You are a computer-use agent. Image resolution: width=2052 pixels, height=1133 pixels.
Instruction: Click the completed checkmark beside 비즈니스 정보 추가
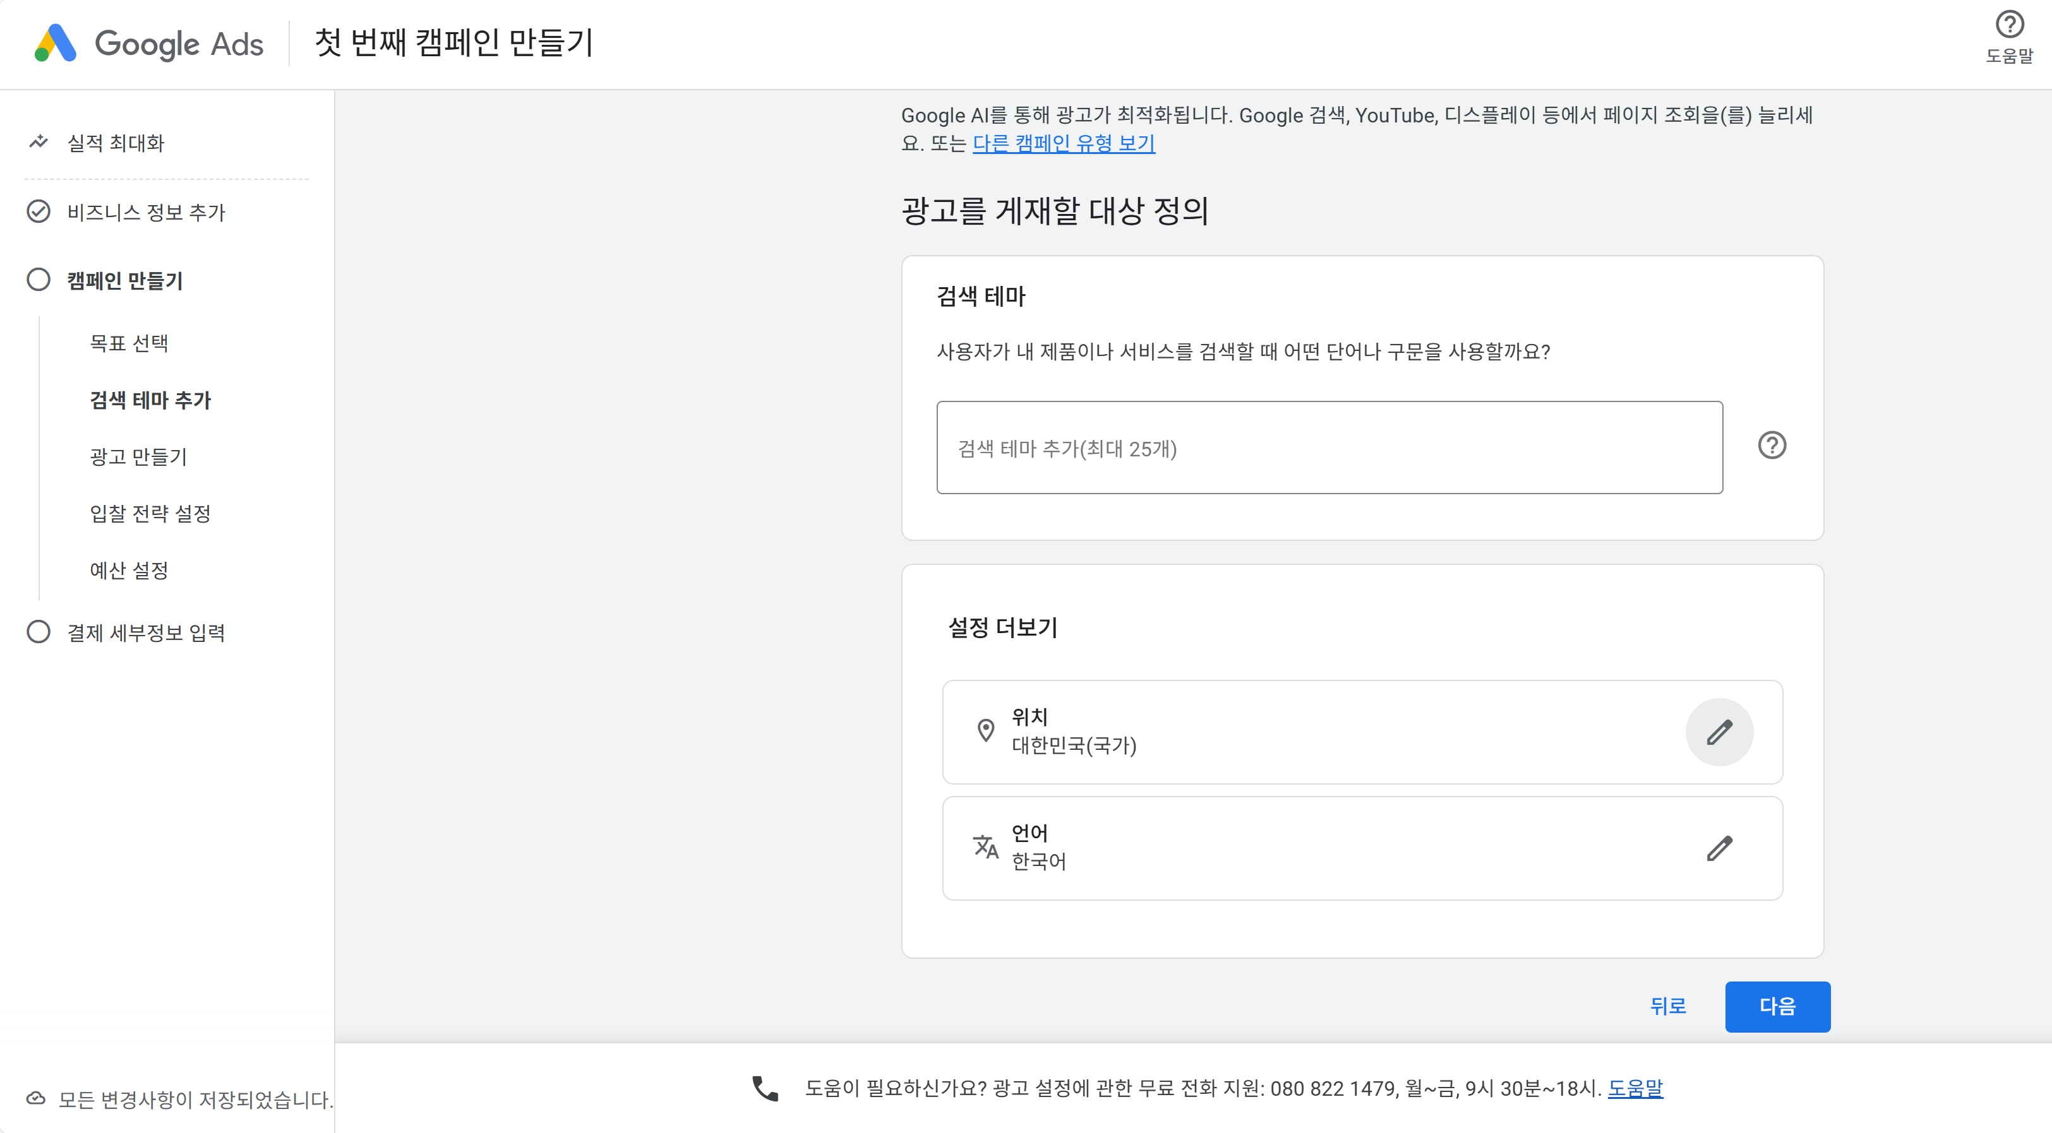pyautogui.click(x=39, y=211)
